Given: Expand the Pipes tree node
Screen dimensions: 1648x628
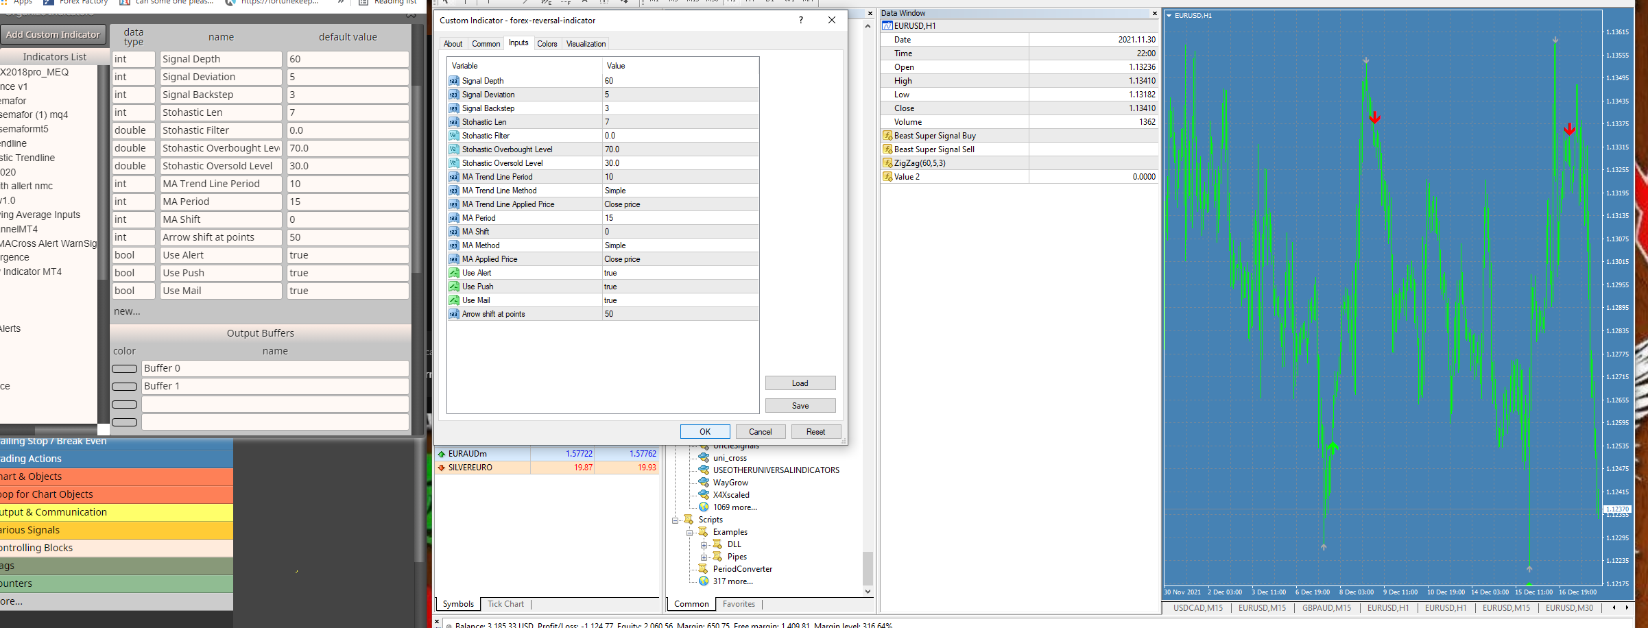Looking at the screenshot, I should [704, 557].
